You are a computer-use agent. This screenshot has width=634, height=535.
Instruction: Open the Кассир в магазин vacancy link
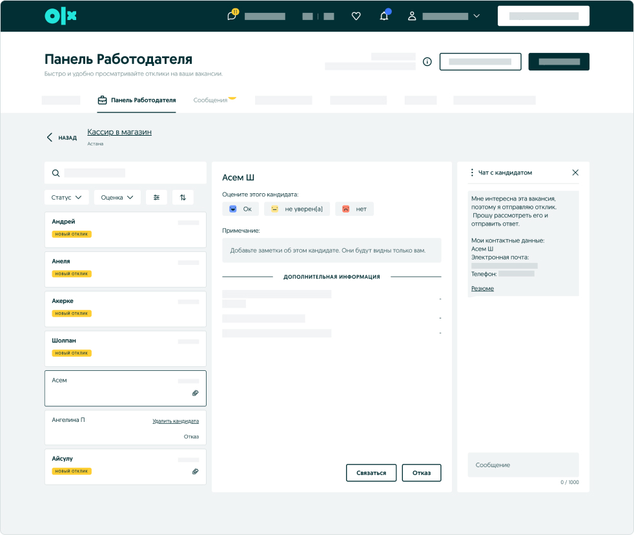(119, 132)
